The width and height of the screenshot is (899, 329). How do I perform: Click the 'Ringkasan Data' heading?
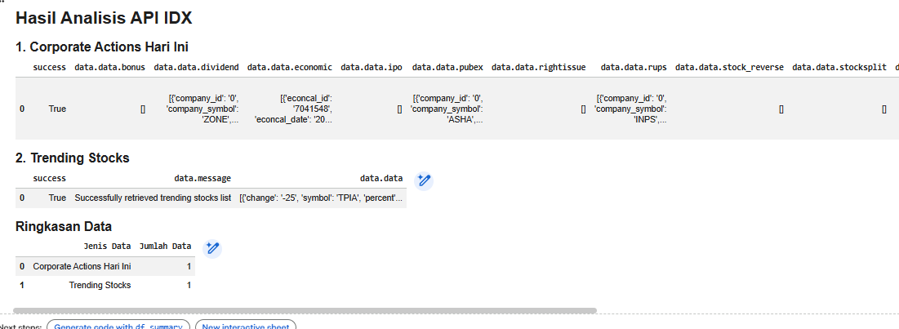(x=64, y=226)
